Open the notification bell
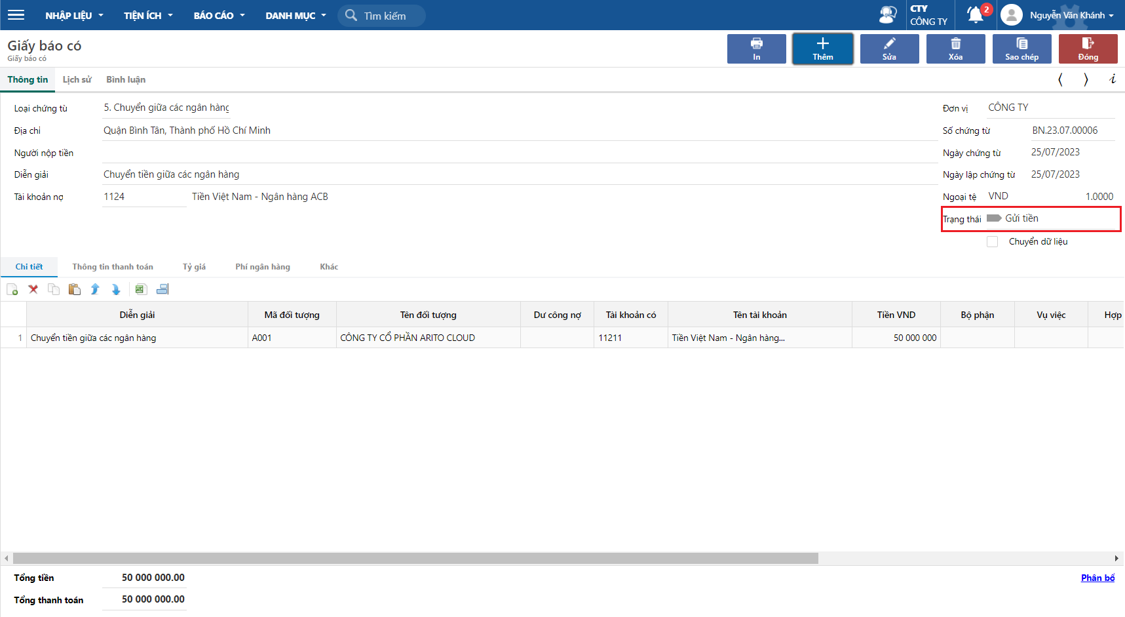The image size is (1125, 617). [975, 14]
